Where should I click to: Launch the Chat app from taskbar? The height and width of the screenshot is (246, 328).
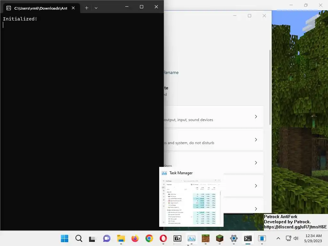[107, 238]
